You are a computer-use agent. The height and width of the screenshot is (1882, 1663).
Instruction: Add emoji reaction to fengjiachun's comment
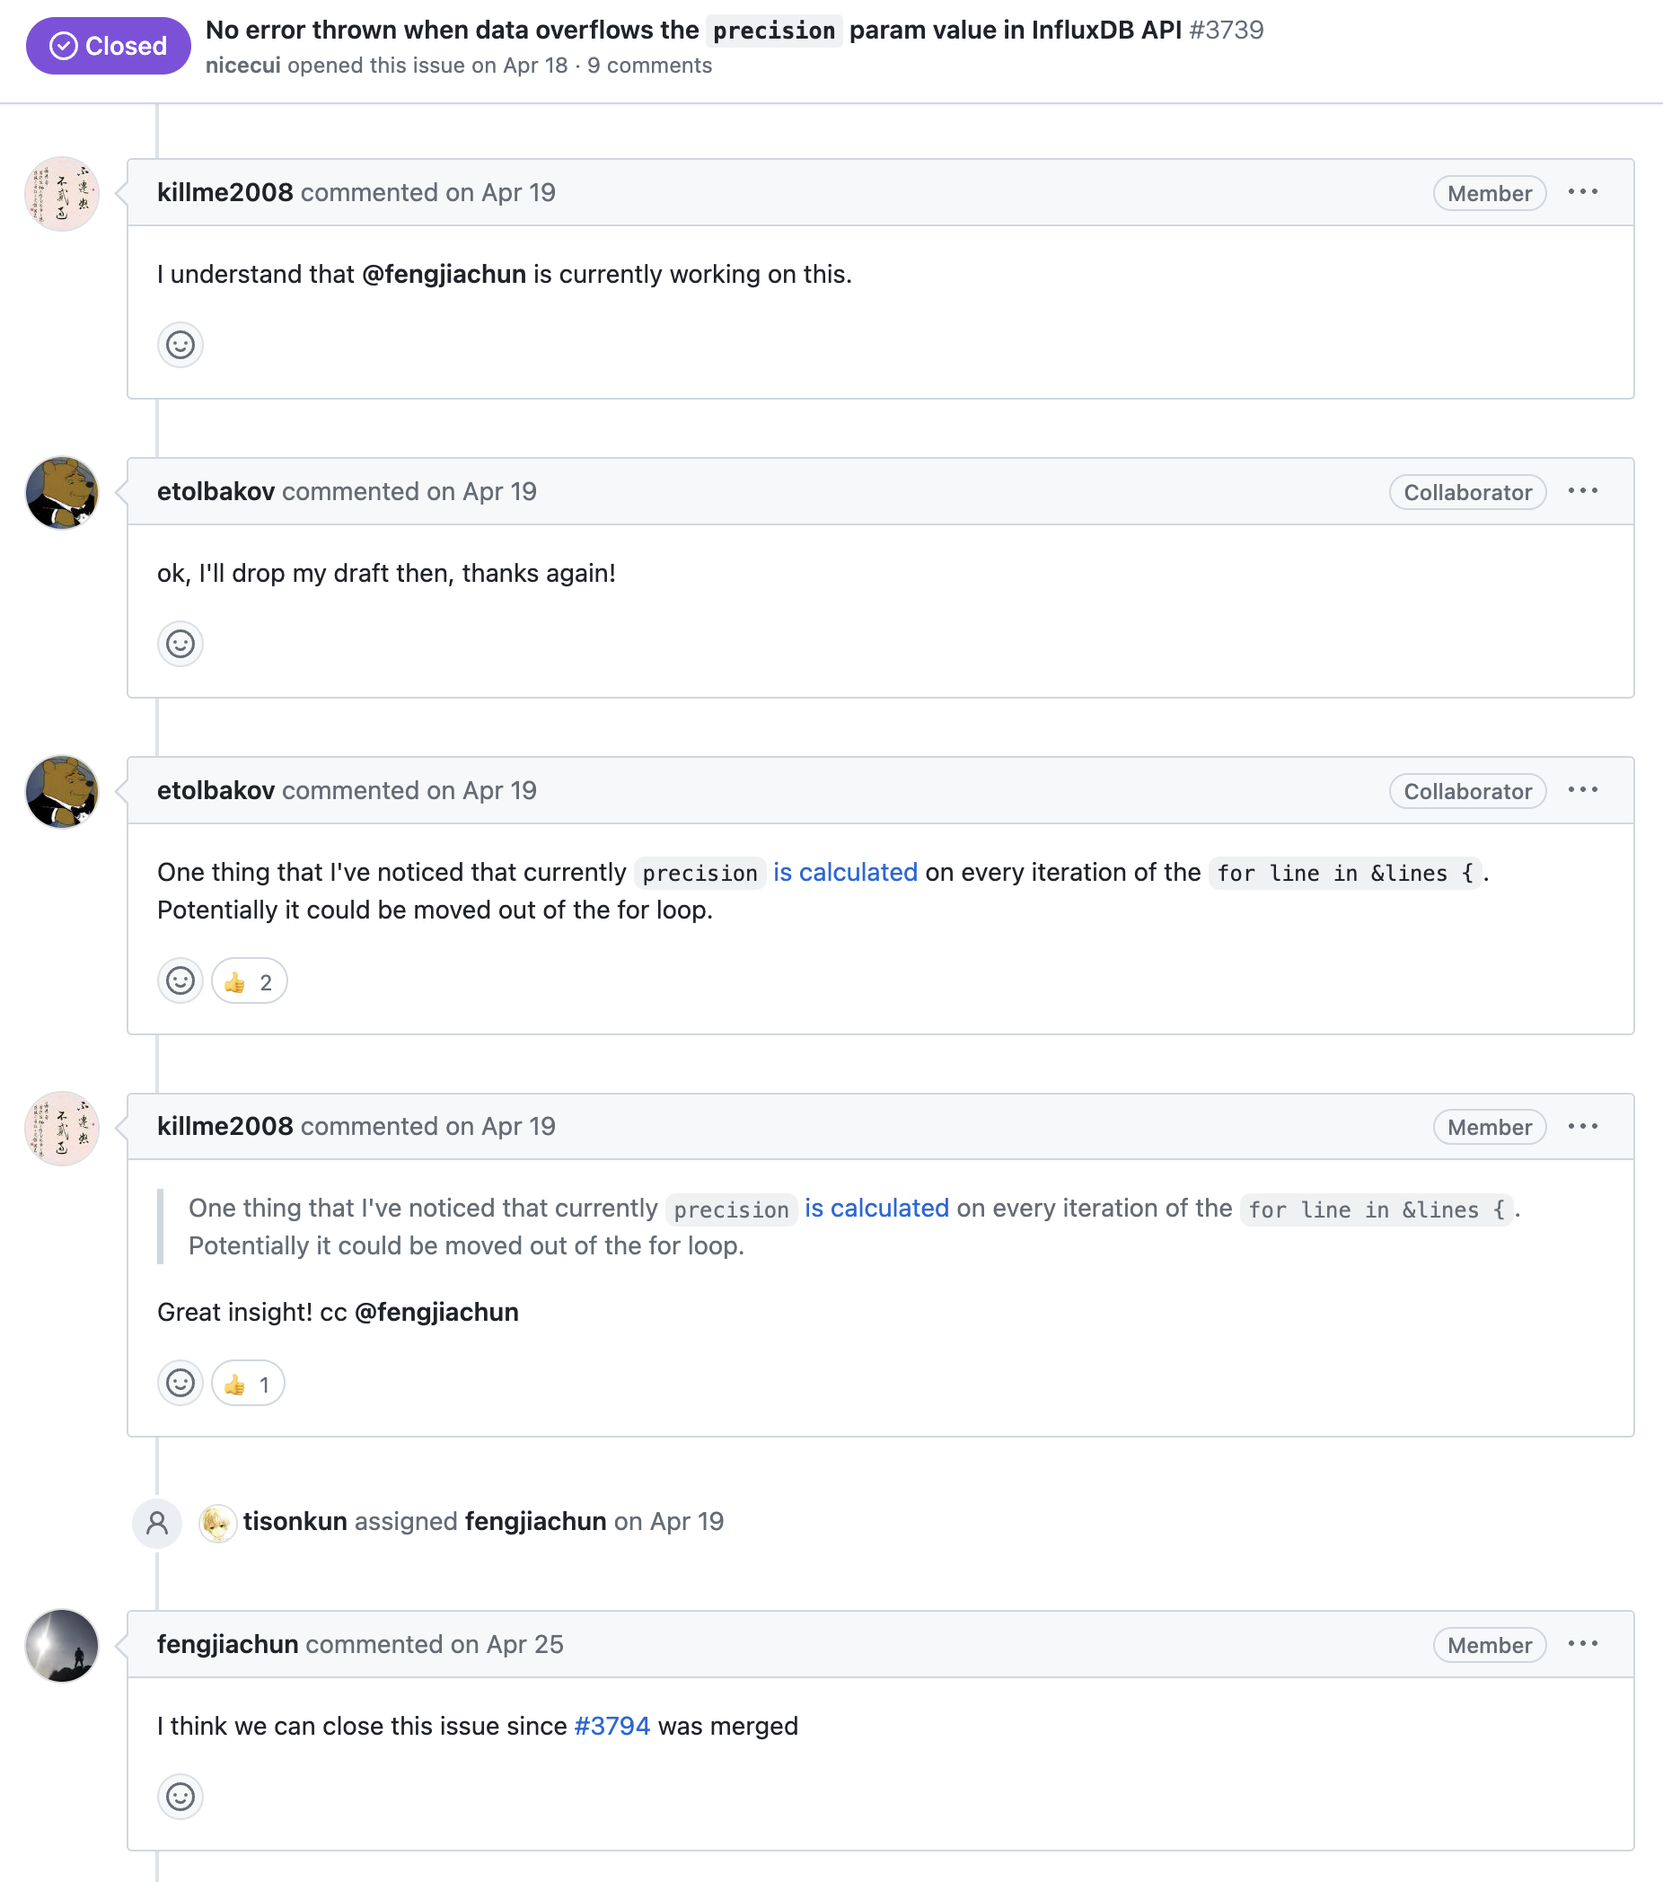[x=180, y=1797]
